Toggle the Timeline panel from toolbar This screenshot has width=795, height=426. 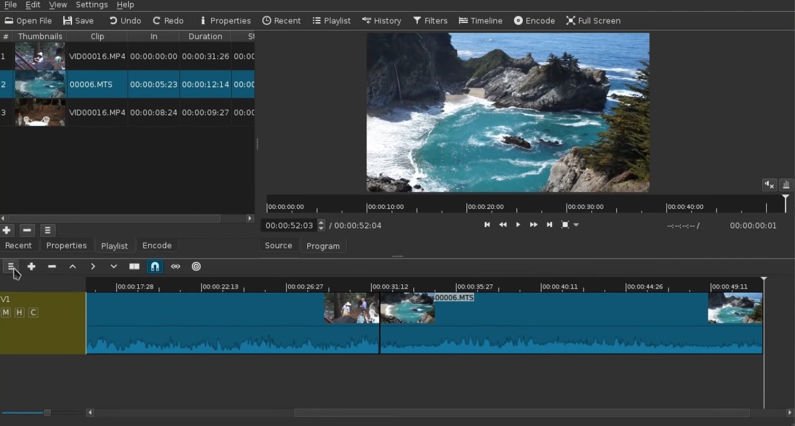pyautogui.click(x=481, y=20)
